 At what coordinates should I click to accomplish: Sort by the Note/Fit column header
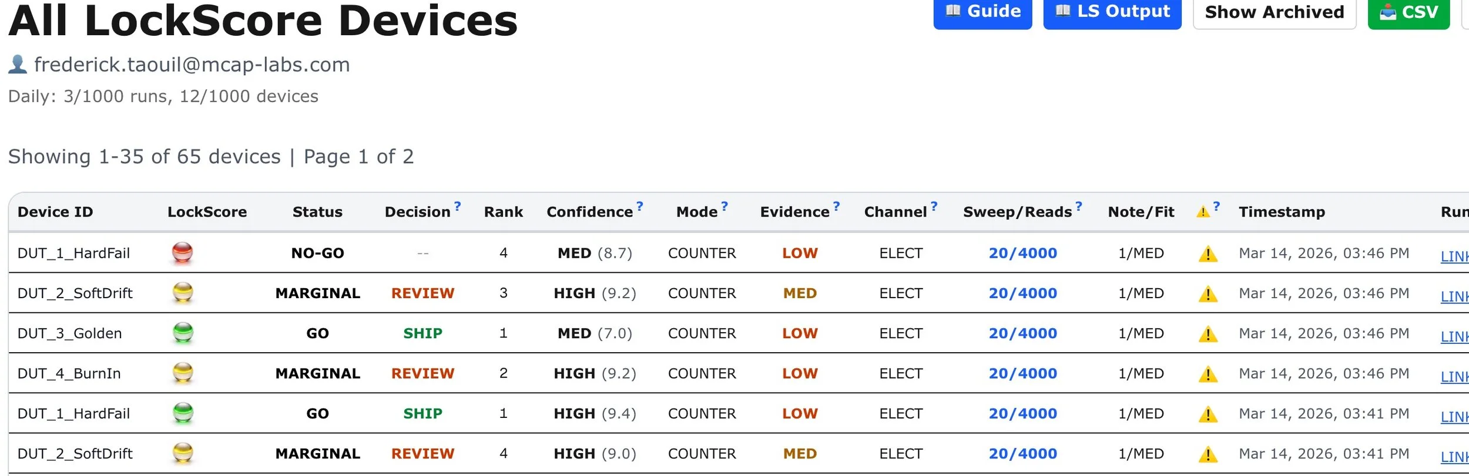click(1141, 212)
